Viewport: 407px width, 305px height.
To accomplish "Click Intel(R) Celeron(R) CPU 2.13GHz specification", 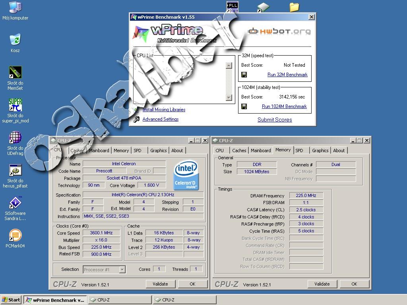I will [x=143, y=195].
